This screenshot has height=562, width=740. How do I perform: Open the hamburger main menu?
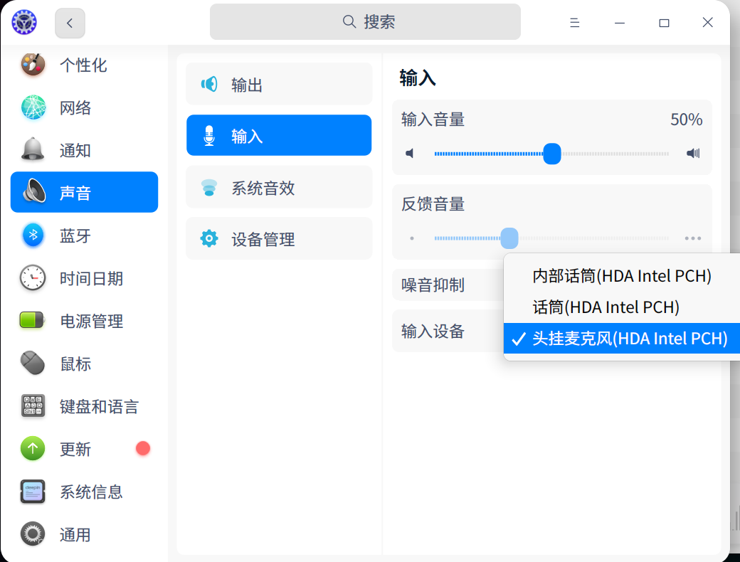coord(575,23)
